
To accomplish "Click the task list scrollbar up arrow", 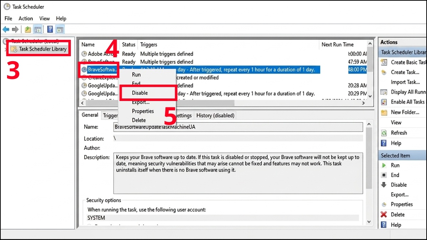I will [370, 43].
